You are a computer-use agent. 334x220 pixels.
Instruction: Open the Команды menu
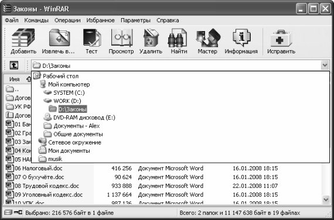[36, 20]
